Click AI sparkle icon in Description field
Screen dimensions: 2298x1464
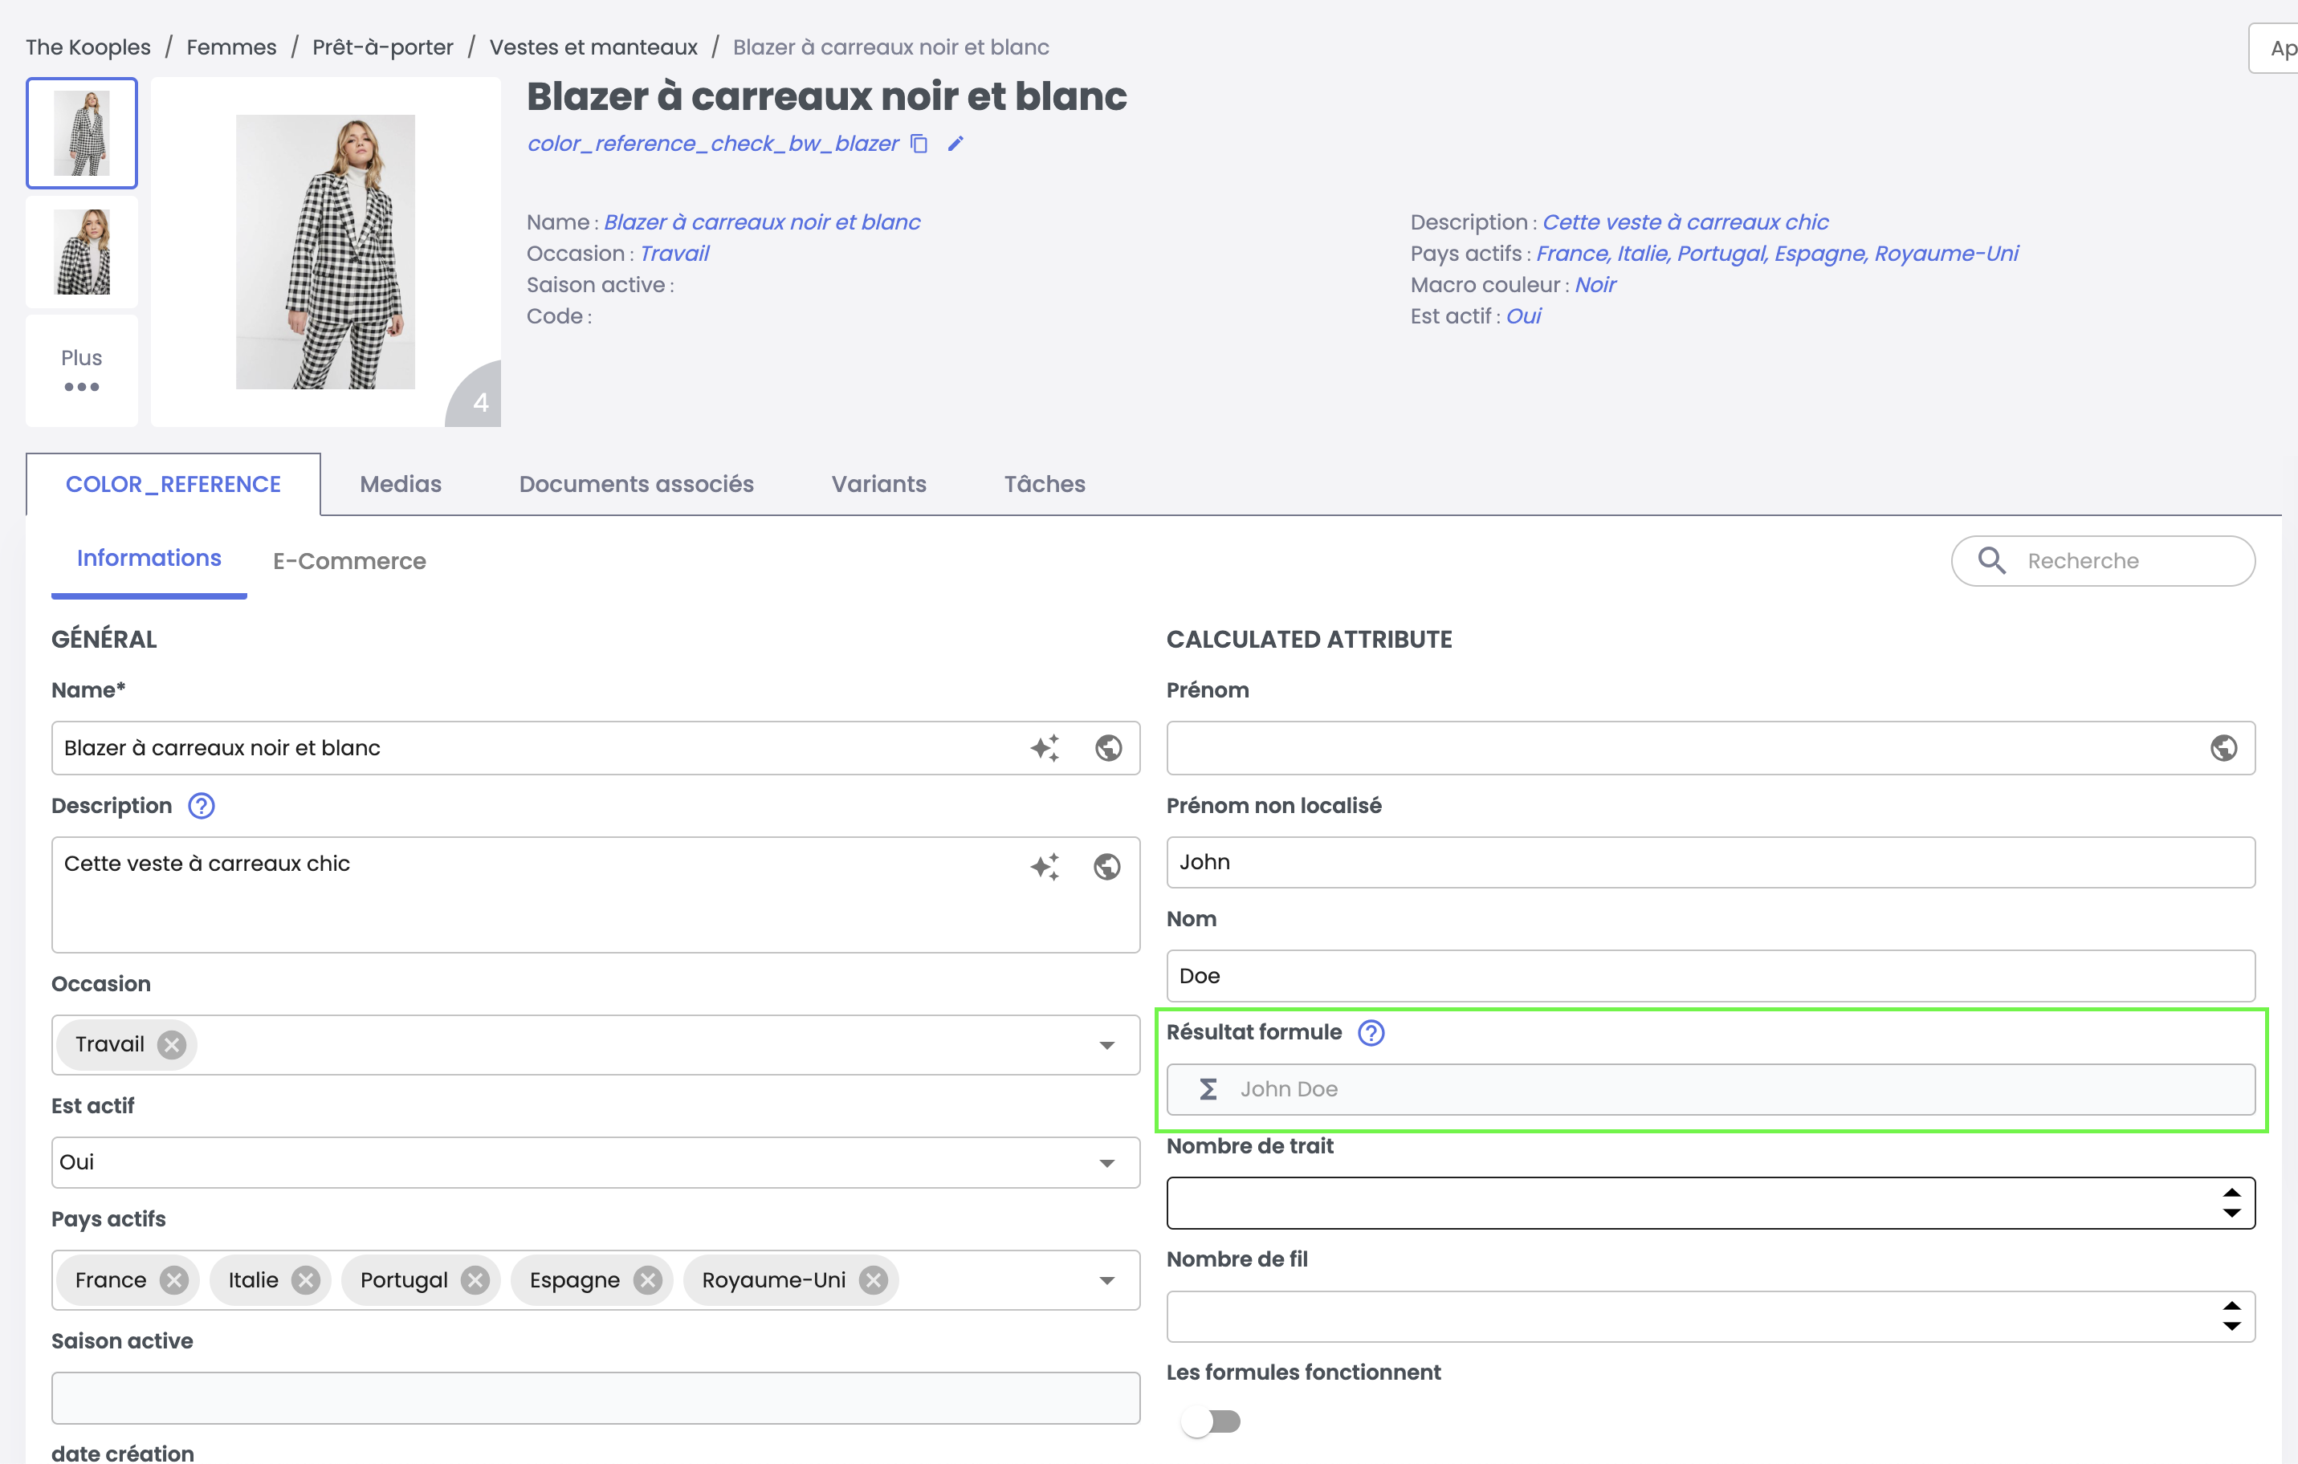tap(1045, 866)
